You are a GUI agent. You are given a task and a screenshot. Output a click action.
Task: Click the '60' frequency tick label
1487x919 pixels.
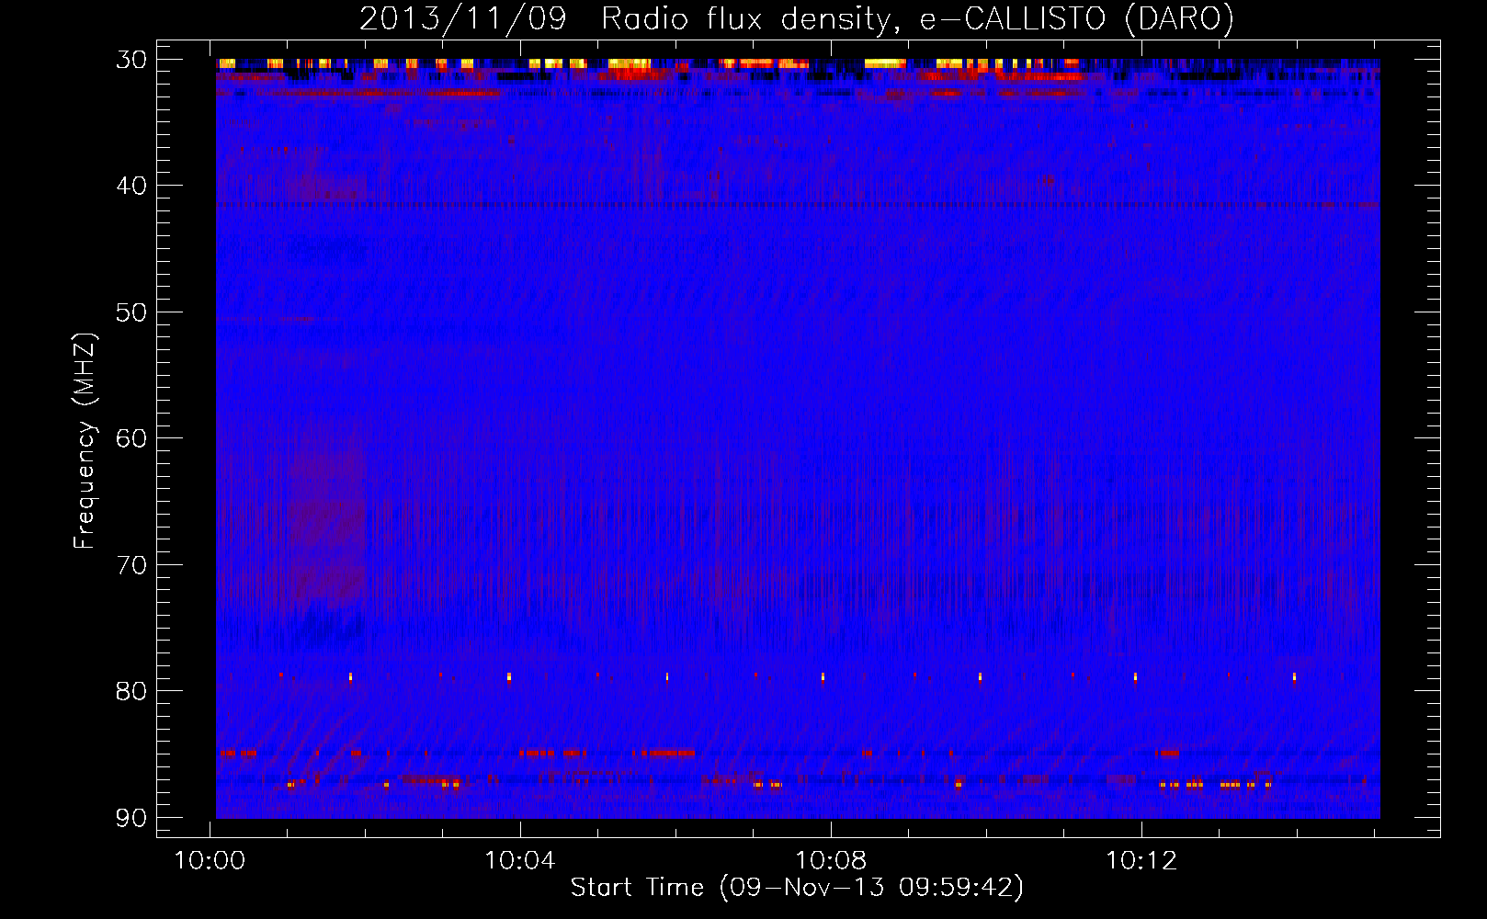[131, 438]
